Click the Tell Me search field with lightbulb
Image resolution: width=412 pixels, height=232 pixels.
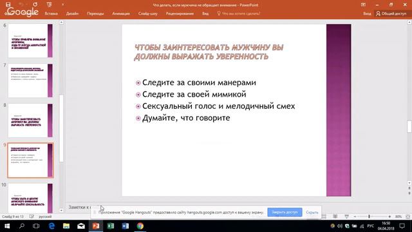239,14
